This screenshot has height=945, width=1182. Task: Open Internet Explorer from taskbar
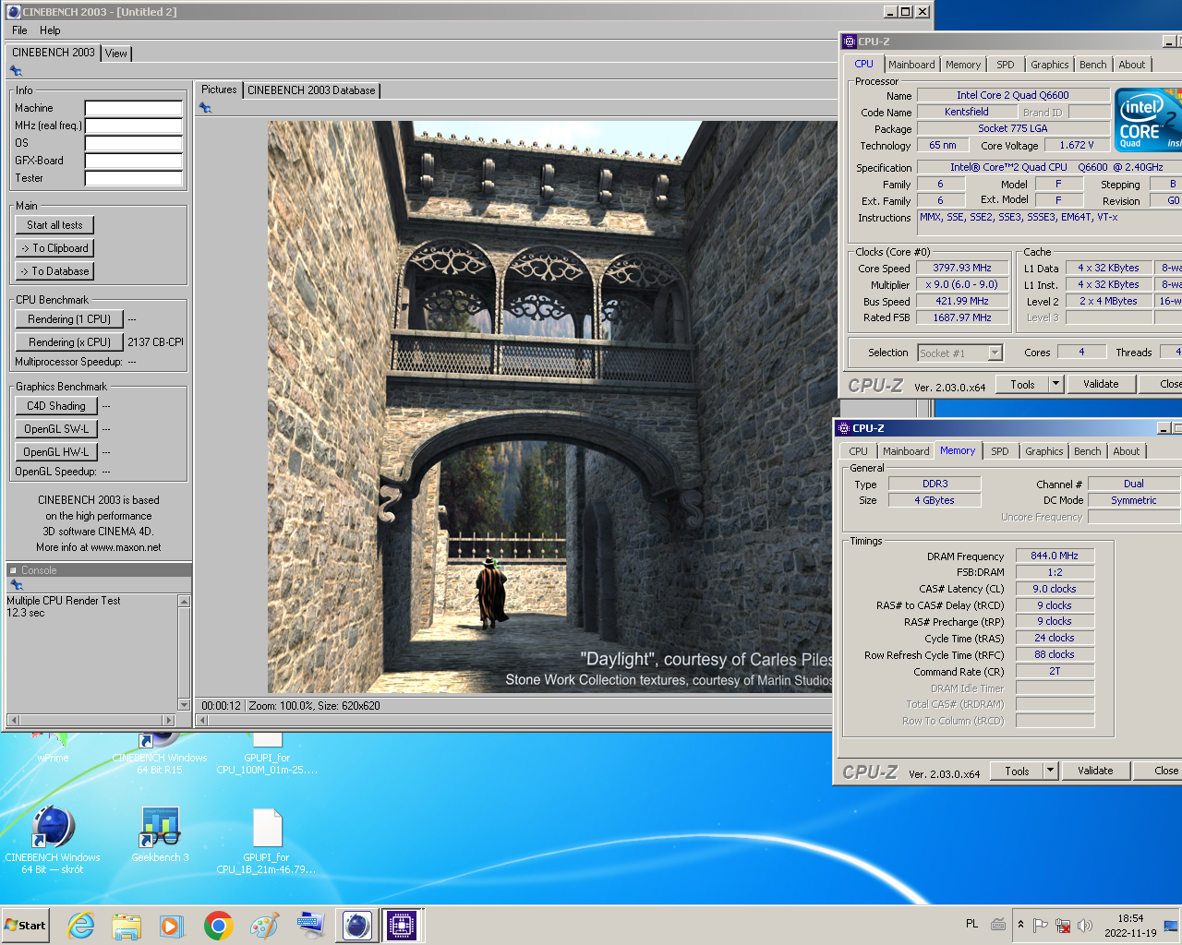[x=81, y=926]
